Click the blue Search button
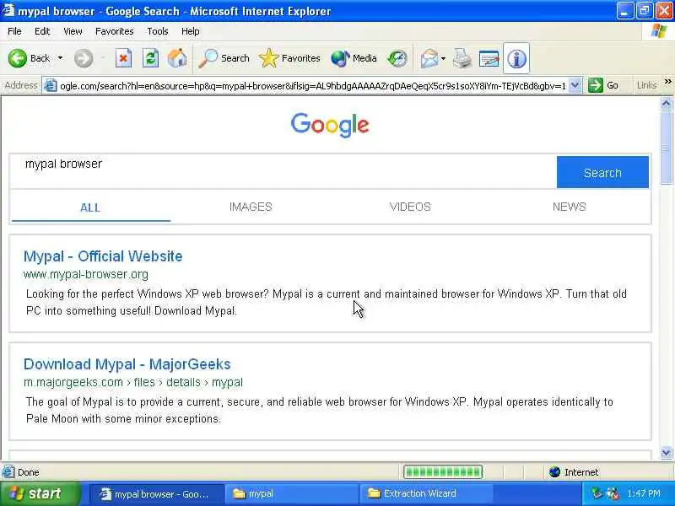675x506 pixels. pos(602,172)
